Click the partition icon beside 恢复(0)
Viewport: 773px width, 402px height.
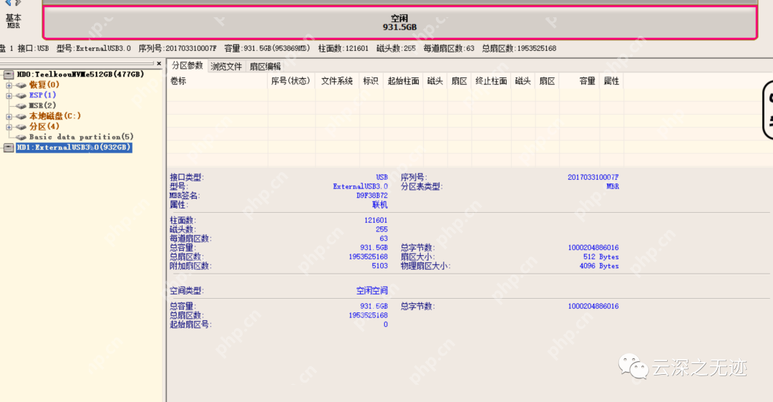click(21, 85)
